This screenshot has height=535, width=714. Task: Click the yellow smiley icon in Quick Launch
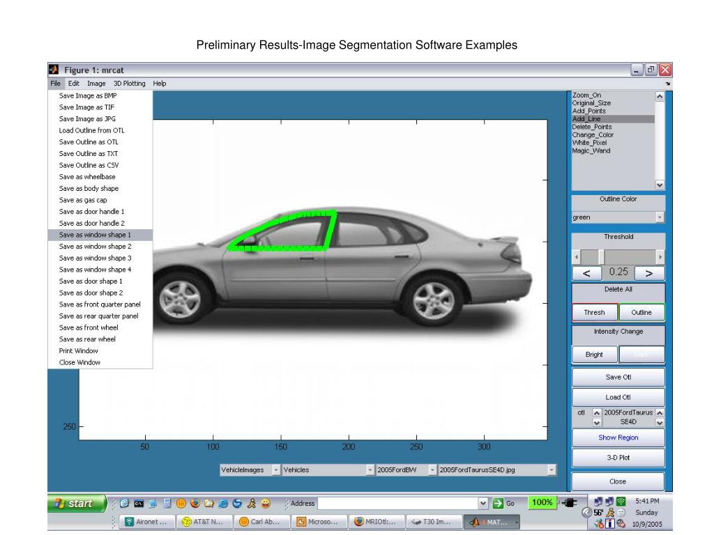click(266, 503)
